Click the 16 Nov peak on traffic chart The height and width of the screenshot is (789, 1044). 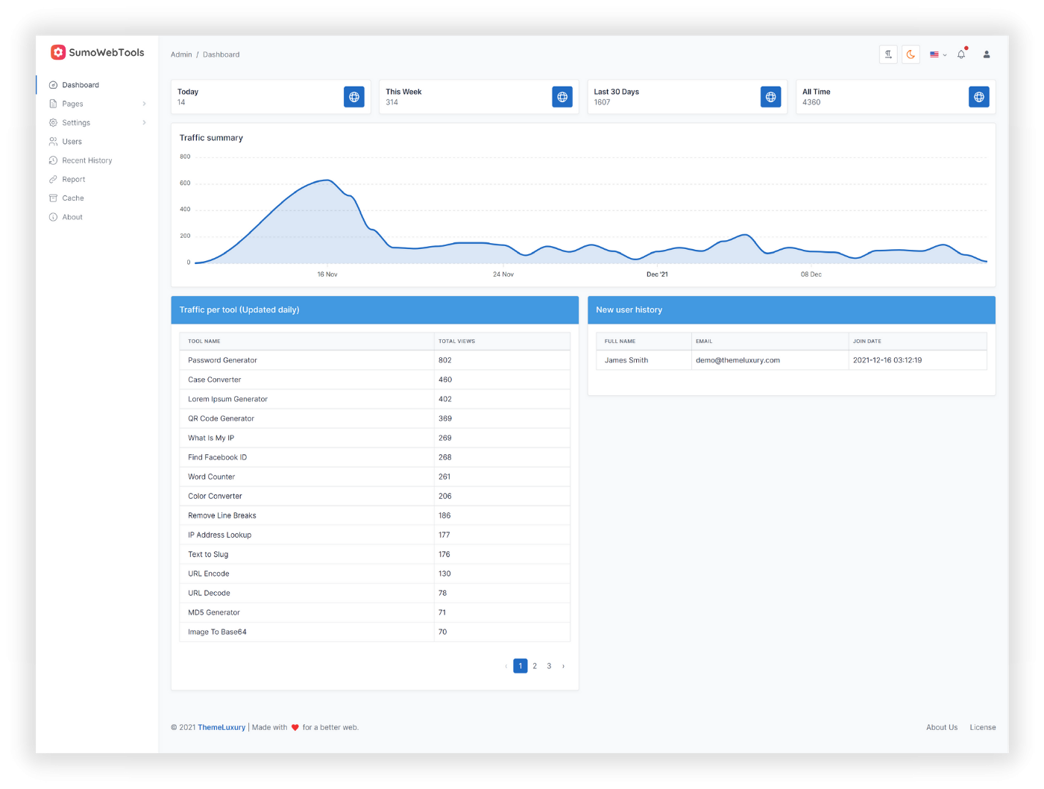(x=327, y=180)
